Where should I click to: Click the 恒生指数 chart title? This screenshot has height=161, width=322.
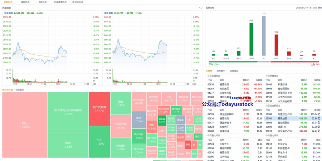tap(9, 13)
